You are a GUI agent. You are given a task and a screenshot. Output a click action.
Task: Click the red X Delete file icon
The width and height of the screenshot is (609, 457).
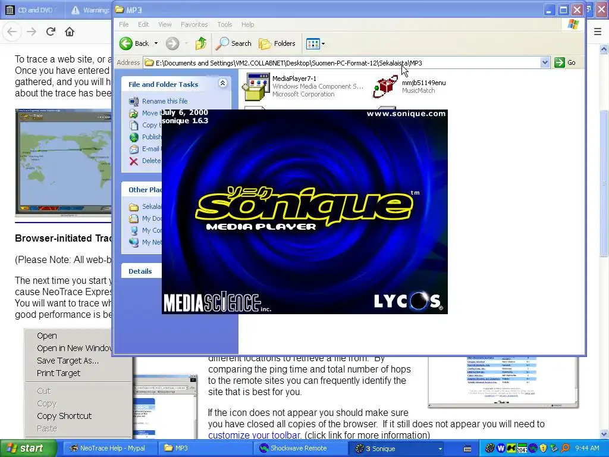(134, 161)
